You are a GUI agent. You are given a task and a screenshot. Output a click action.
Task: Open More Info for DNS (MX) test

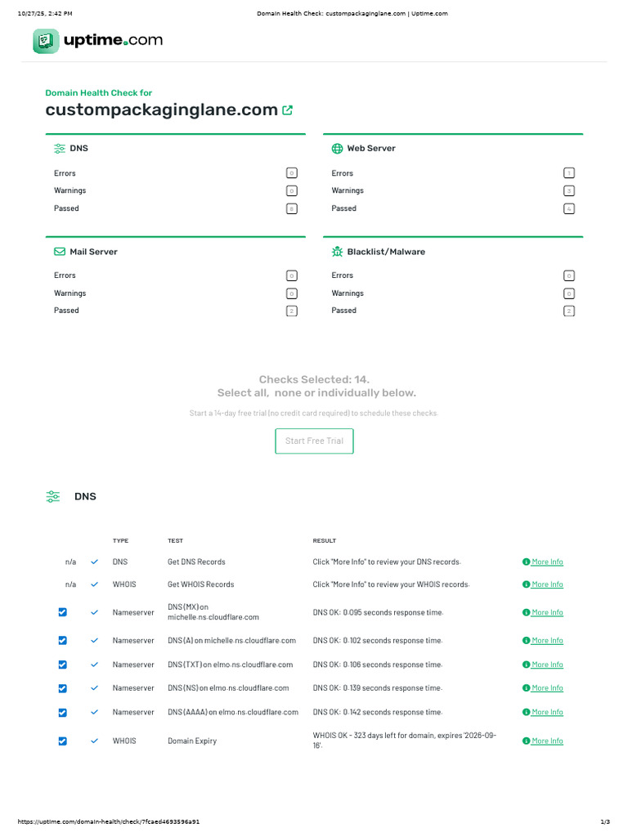click(x=543, y=612)
